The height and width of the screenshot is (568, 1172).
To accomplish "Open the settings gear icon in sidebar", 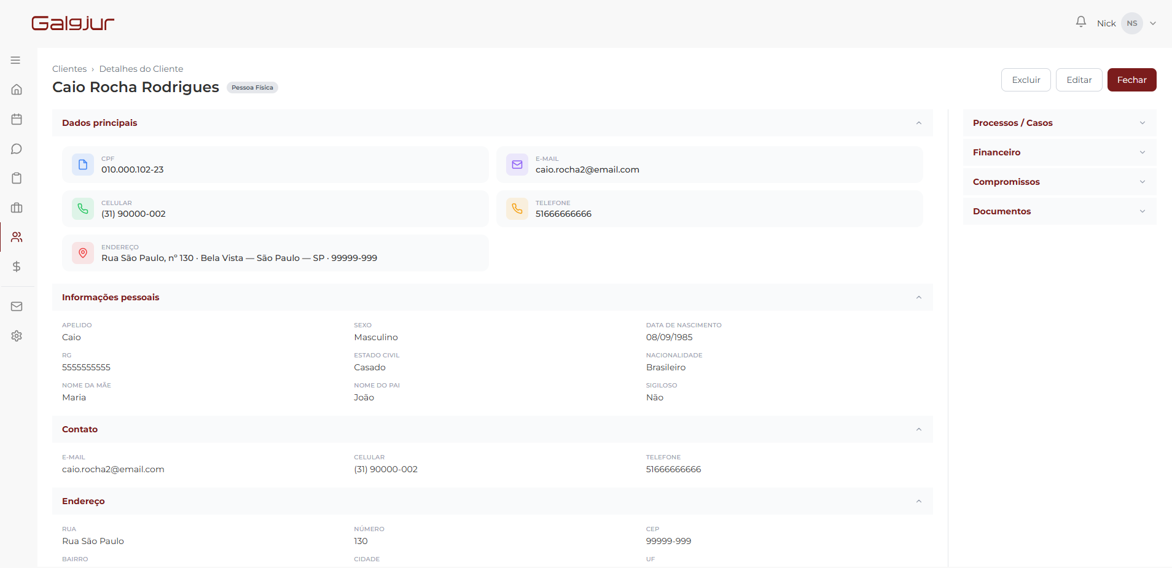I will 17,336.
